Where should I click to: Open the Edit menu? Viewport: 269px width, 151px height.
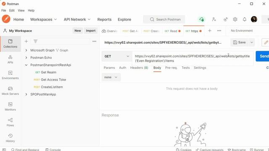[x=12, y=10]
